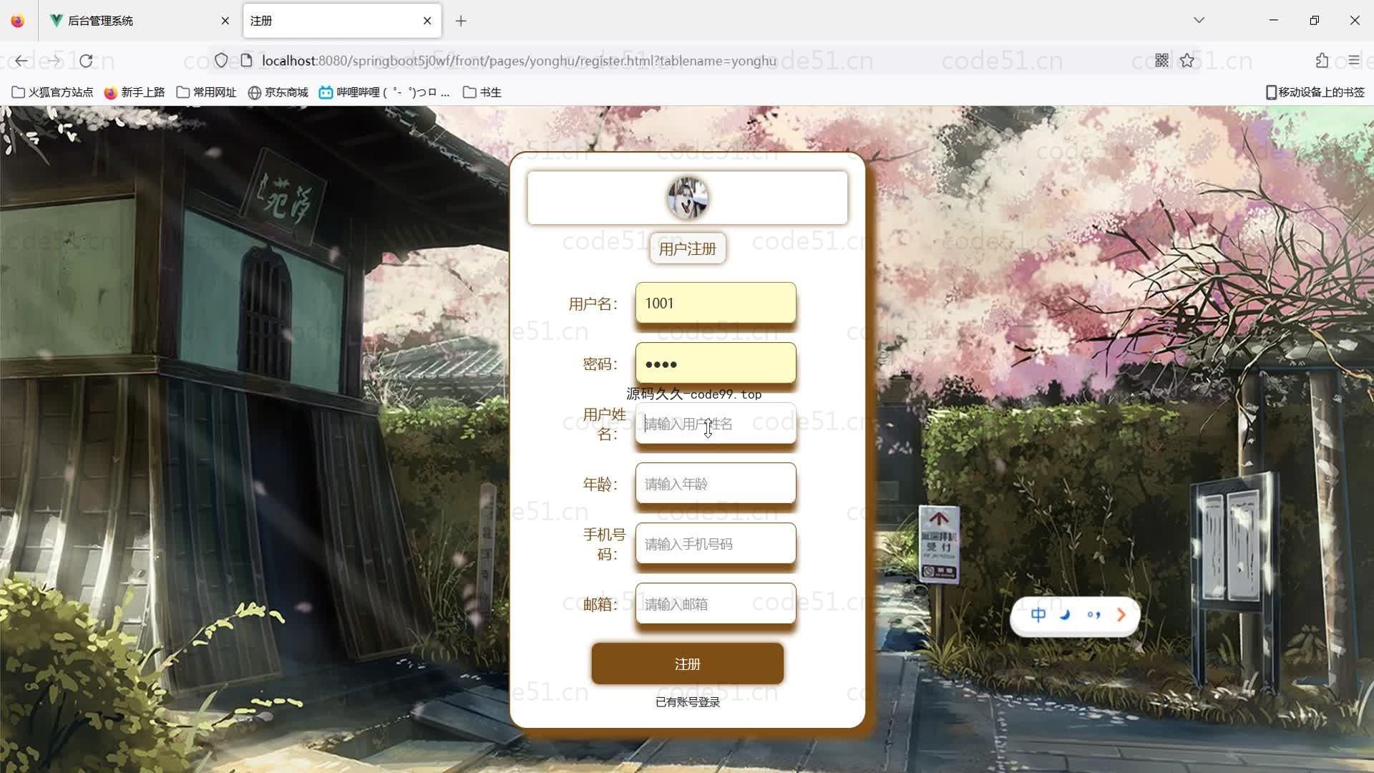Focus the address bar URL
1374x773 pixels.
tap(519, 61)
